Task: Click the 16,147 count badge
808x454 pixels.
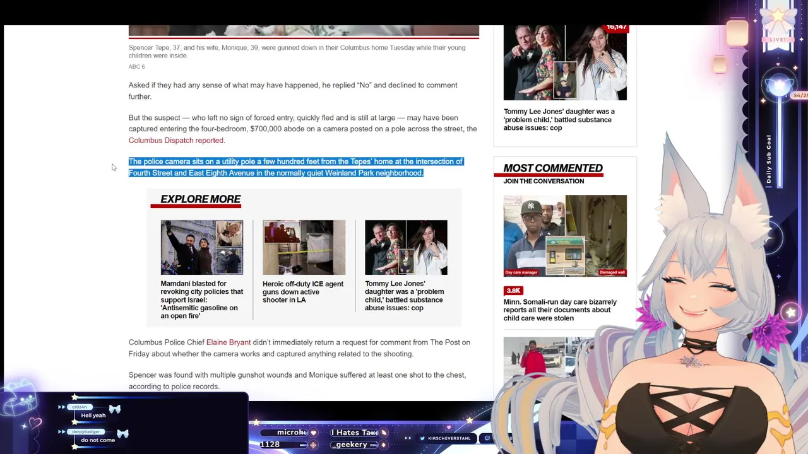Action: coord(616,28)
